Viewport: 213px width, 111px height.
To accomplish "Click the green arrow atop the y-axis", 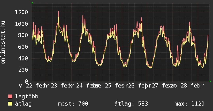I will pos(32,3).
